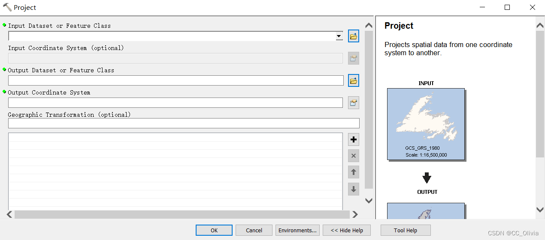Click 'Scale: 1:16,500,000' caption text
The width and height of the screenshot is (545, 240).
click(426, 155)
